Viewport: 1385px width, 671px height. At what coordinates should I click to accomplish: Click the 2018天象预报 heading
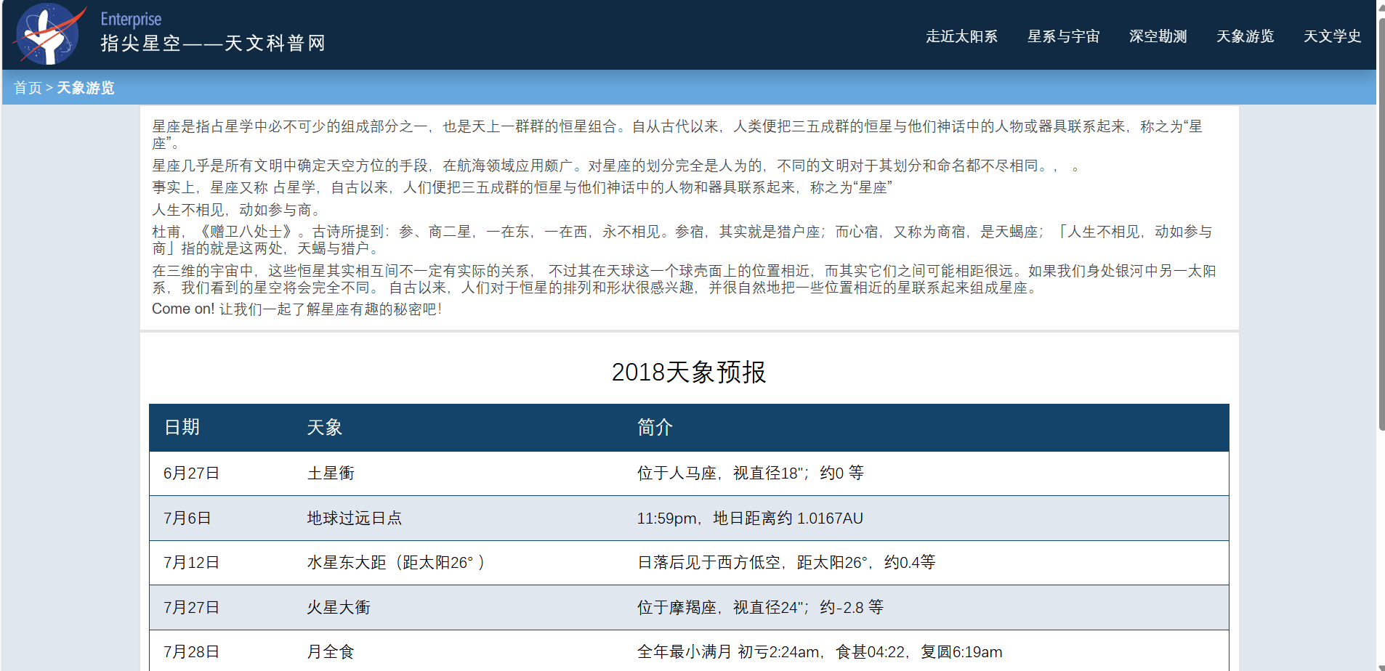click(x=688, y=372)
